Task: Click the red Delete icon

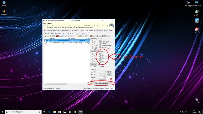Action: tap(57, 36)
